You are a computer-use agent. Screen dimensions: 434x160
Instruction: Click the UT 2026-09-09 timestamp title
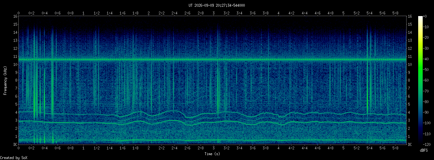pyautogui.click(x=217, y=5)
